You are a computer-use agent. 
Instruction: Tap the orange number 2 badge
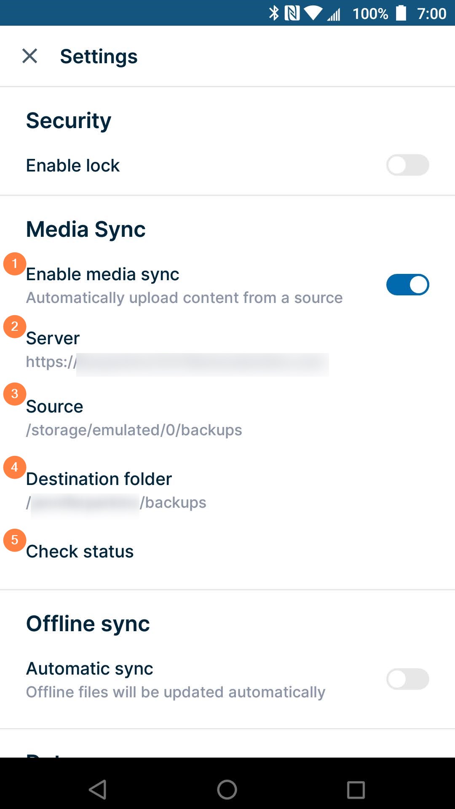[x=15, y=327]
